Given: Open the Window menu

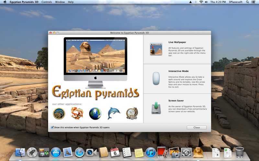Looking at the screenshot, I should (x=60, y=2).
